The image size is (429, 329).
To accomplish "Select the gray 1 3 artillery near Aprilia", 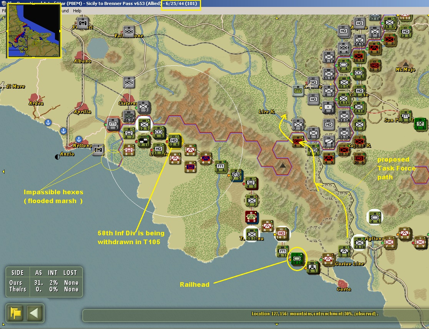I will pyautogui.click(x=113, y=125).
